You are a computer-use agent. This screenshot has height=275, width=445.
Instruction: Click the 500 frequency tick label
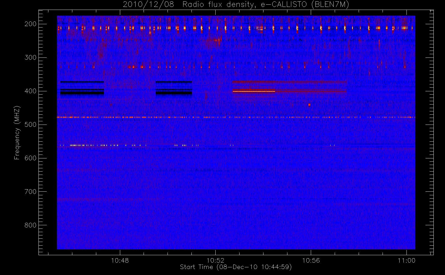(31, 125)
